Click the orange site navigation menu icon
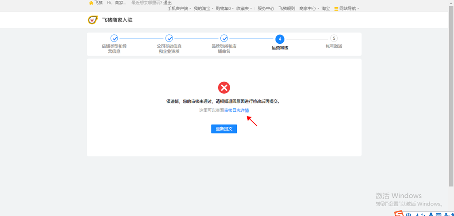 (x=336, y=9)
